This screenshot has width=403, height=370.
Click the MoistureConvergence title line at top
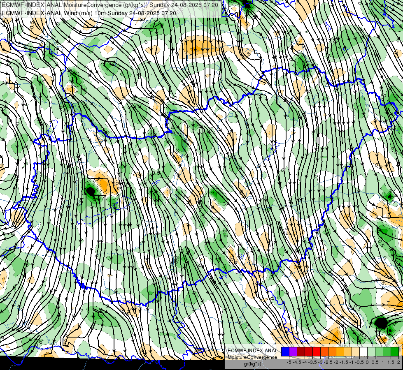coord(110,5)
